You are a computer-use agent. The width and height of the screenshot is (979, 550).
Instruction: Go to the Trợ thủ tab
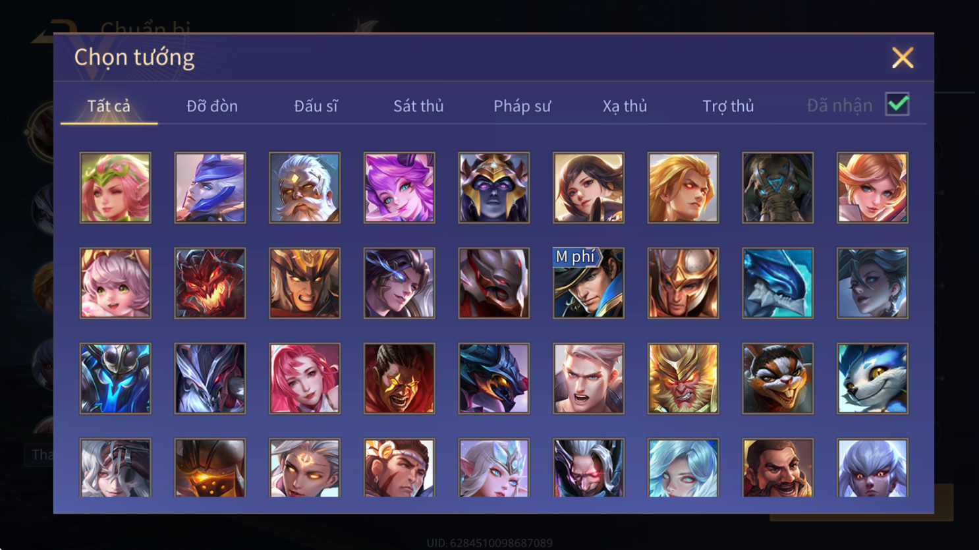coord(728,106)
